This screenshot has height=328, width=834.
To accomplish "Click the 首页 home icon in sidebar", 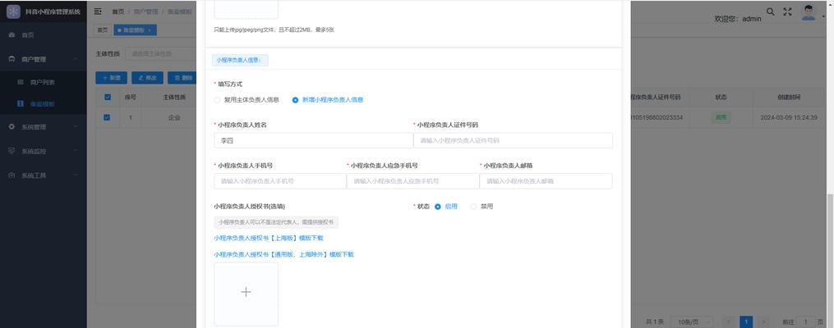I will pos(12,35).
